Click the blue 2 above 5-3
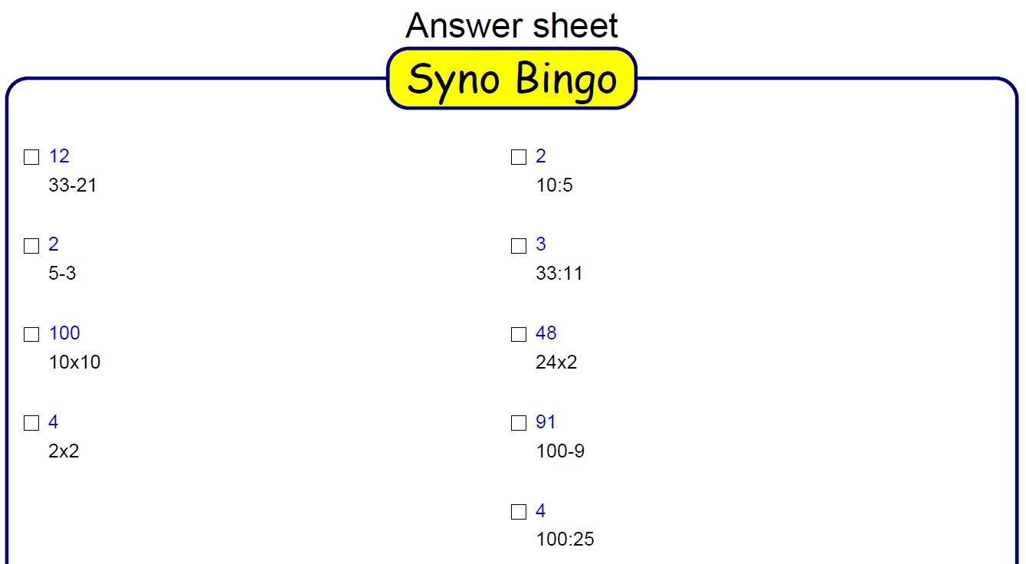This screenshot has height=564, width=1026. click(x=54, y=244)
